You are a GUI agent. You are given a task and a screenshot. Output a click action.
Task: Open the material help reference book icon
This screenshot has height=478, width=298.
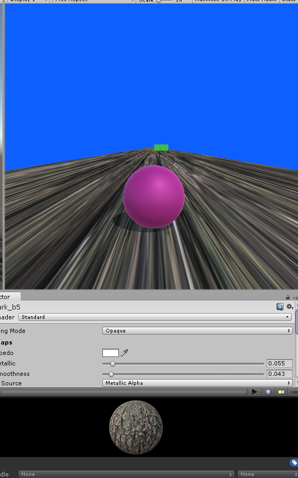pyautogui.click(x=280, y=307)
